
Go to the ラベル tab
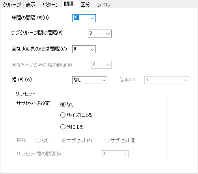click(x=103, y=5)
